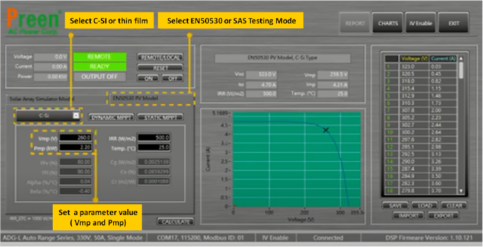
Task: Click COM17, 115200, Modbus ID status entry
Action: point(200,238)
